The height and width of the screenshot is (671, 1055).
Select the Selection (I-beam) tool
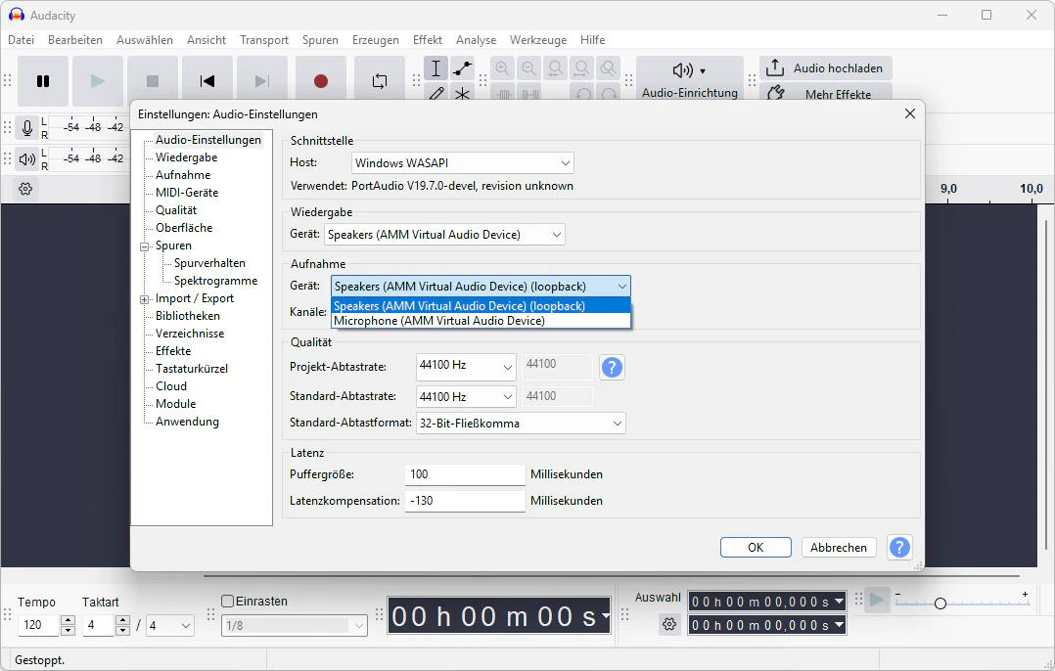click(436, 68)
